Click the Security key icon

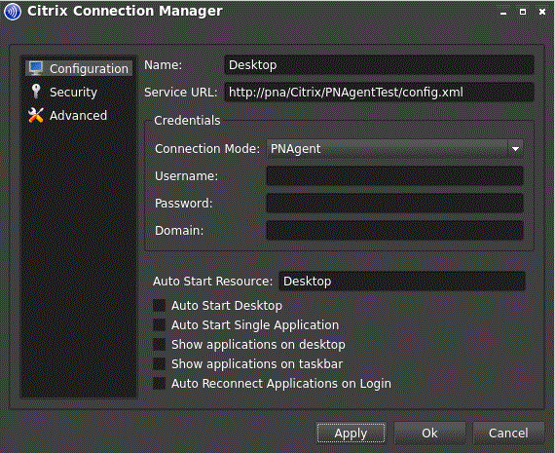[x=36, y=92]
